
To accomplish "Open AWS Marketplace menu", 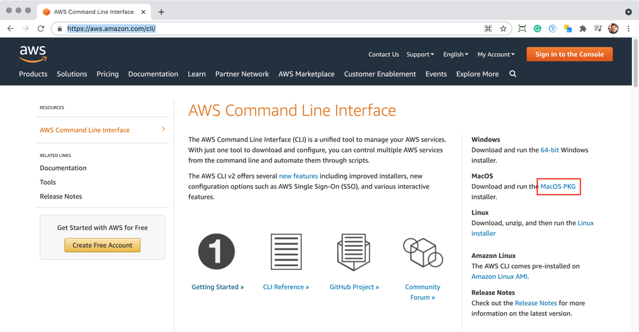I will point(307,74).
